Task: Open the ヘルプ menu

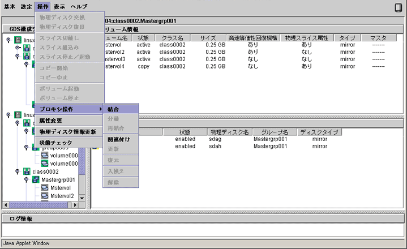Action: (79, 7)
